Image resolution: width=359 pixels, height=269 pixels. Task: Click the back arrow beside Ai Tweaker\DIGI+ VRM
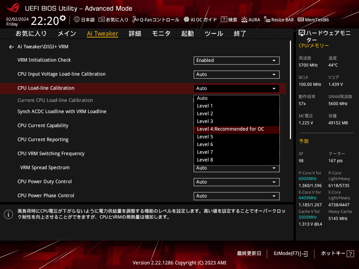12,47
